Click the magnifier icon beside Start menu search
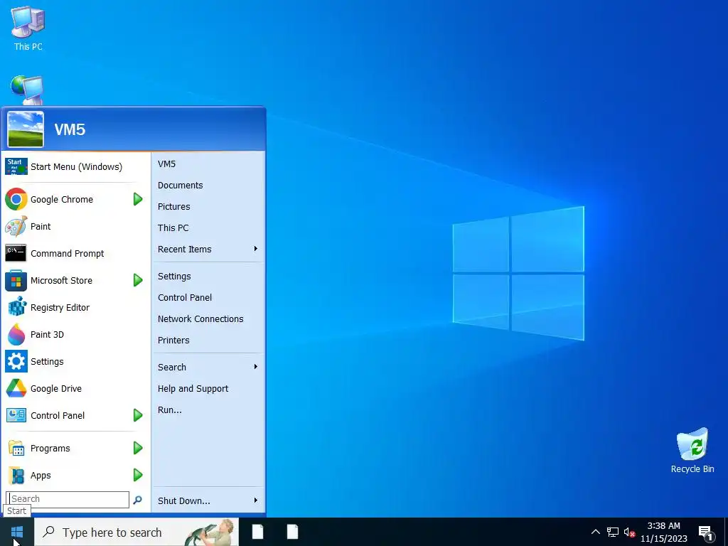Image resolution: width=728 pixels, height=546 pixels. coord(137,500)
